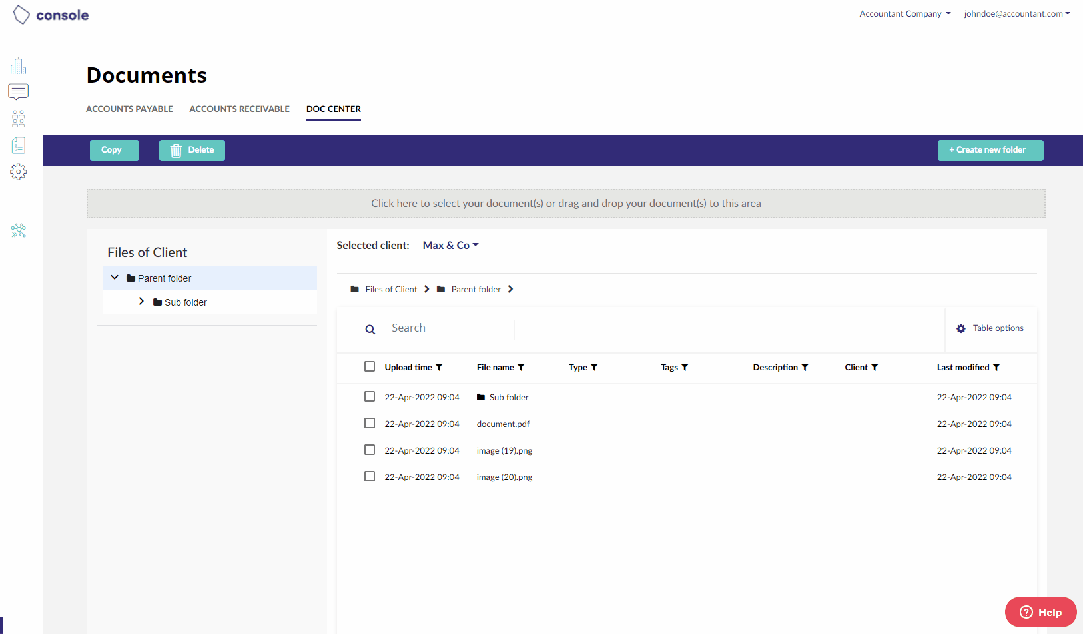The width and height of the screenshot is (1083, 634).
Task: Filter by Type funnel icon
Action: (594, 368)
